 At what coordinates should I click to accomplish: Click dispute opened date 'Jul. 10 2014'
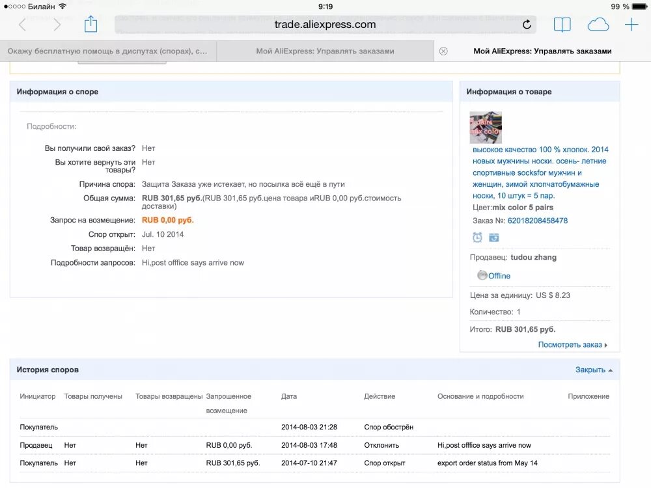tap(163, 234)
